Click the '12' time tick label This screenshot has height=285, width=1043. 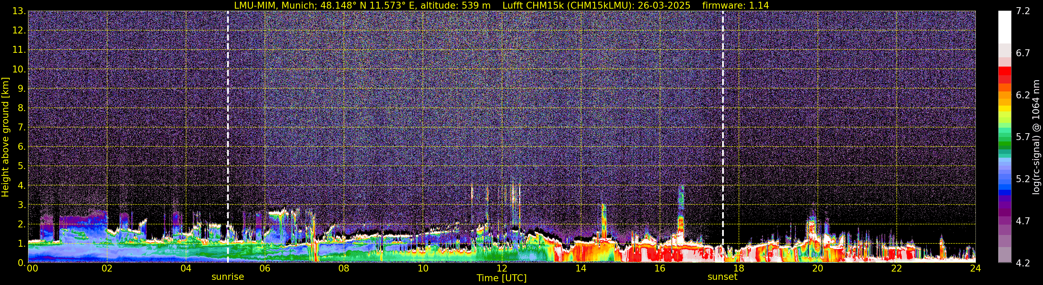(x=502, y=268)
